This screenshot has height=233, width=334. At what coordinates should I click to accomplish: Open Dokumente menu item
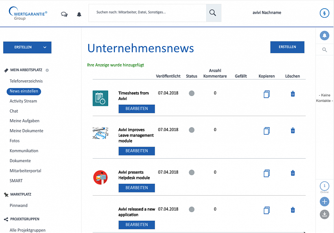pos(20,161)
